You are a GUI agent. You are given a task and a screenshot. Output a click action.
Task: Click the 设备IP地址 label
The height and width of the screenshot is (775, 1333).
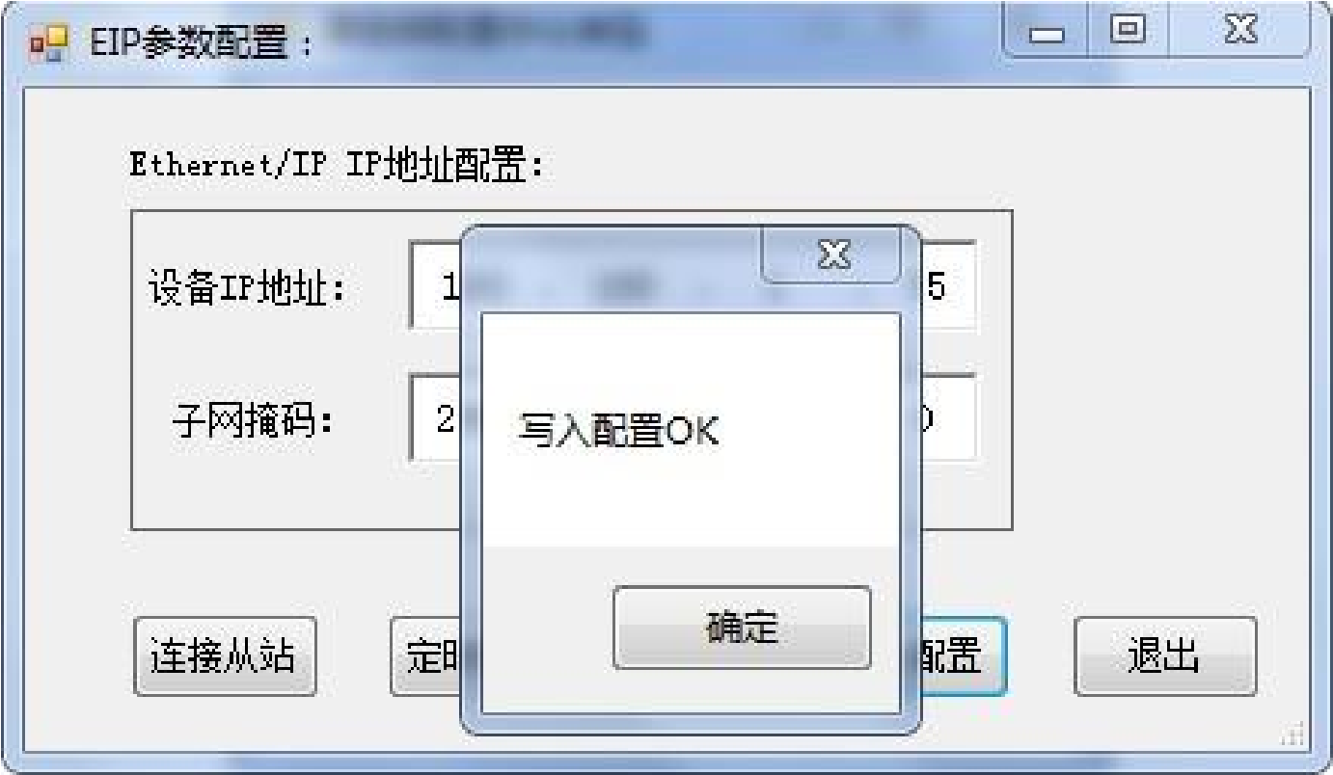247,288
